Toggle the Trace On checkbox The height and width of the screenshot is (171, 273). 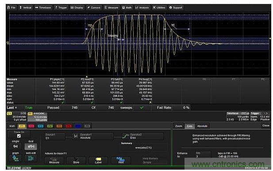pyautogui.click(x=19, y=136)
